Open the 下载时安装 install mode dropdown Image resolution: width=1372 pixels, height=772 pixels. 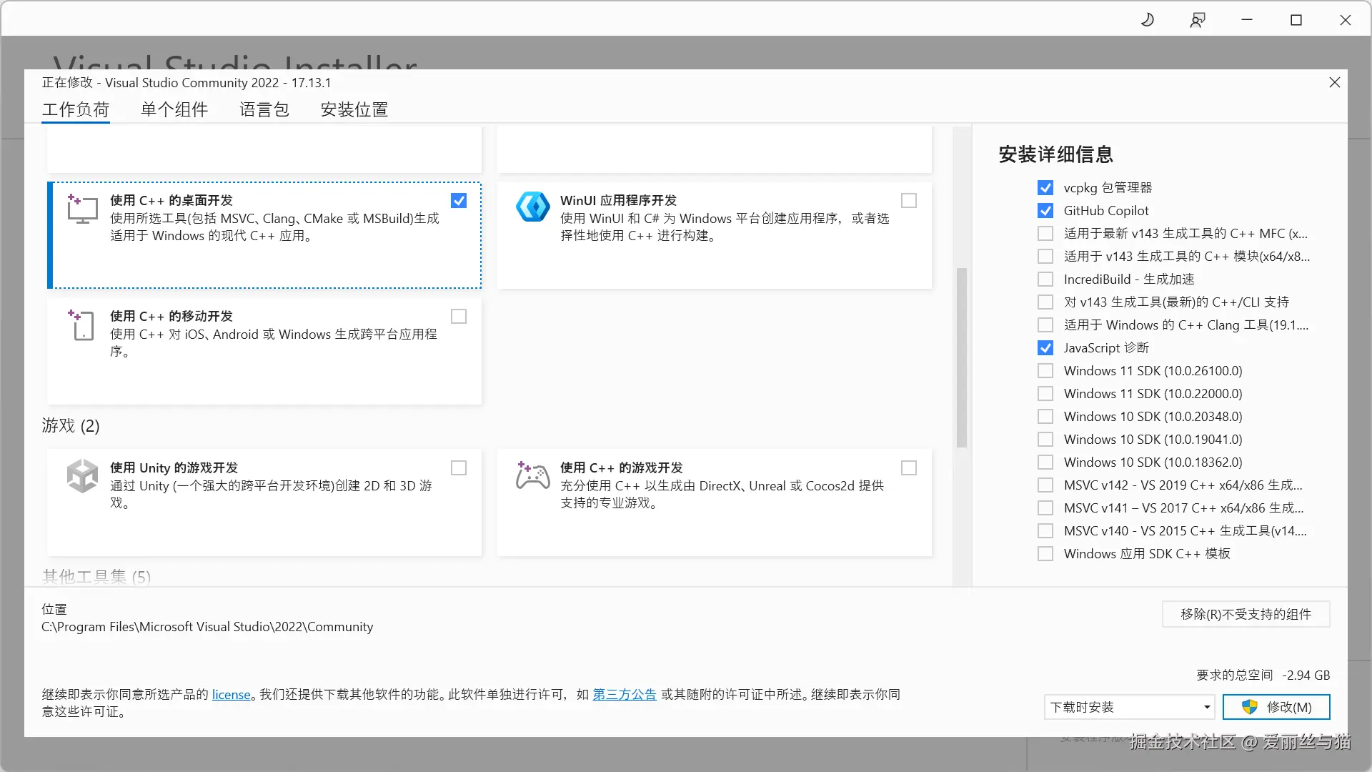click(1129, 707)
